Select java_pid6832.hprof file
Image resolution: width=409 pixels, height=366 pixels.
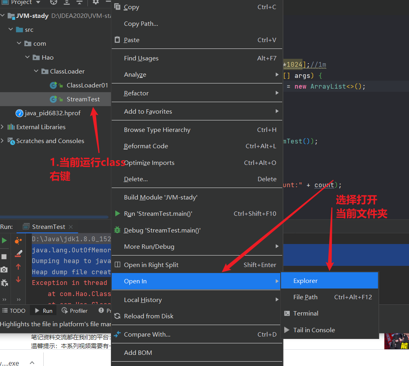pyautogui.click(x=52, y=113)
